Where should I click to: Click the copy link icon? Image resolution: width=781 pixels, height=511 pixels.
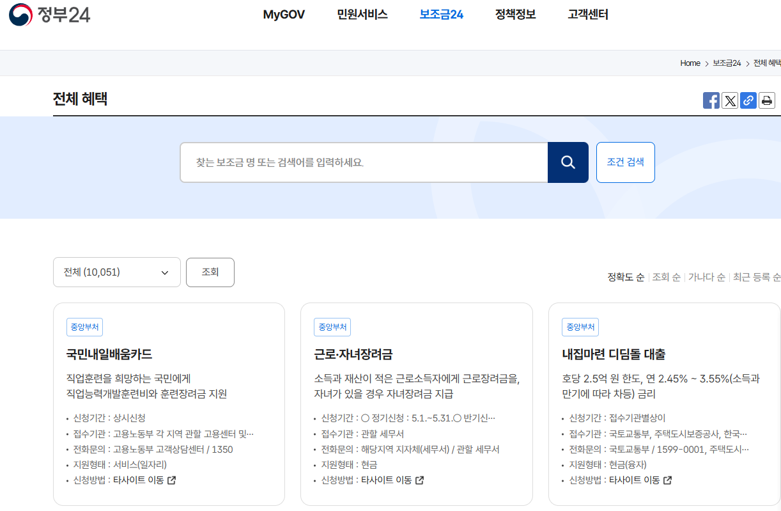(x=748, y=100)
